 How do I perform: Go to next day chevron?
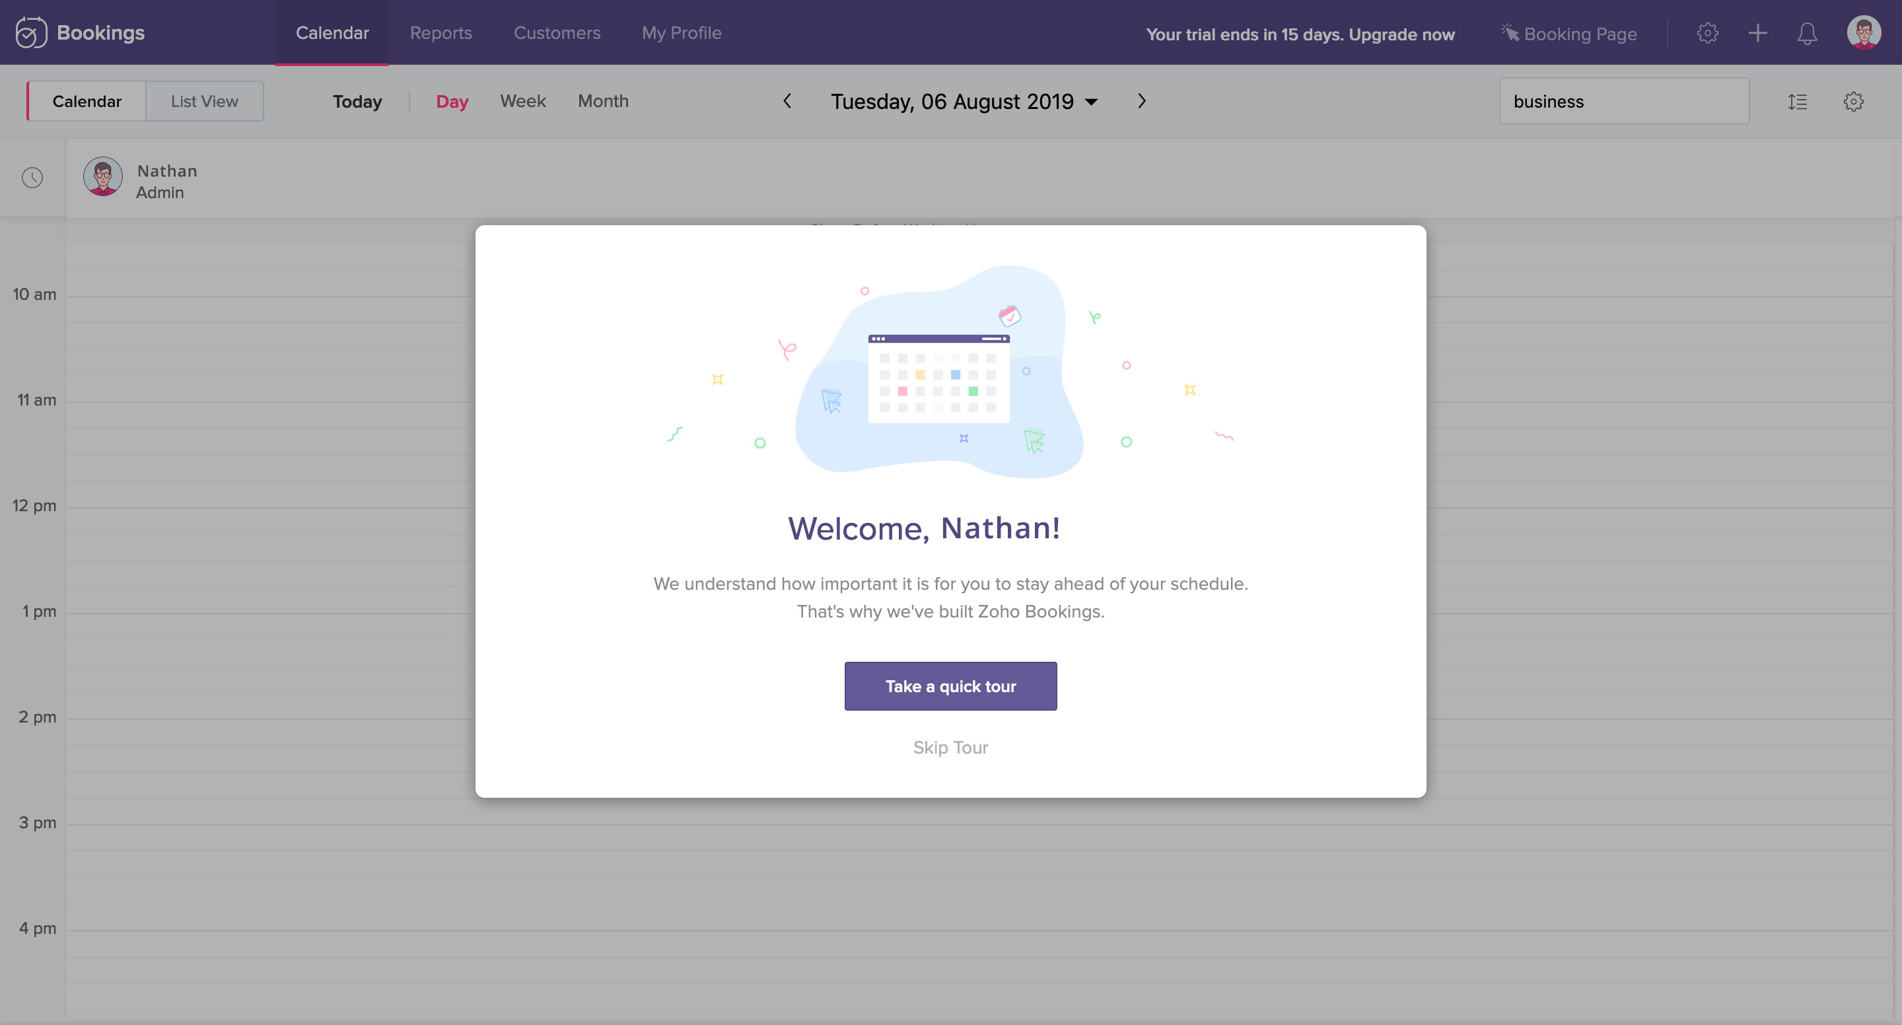[1141, 101]
